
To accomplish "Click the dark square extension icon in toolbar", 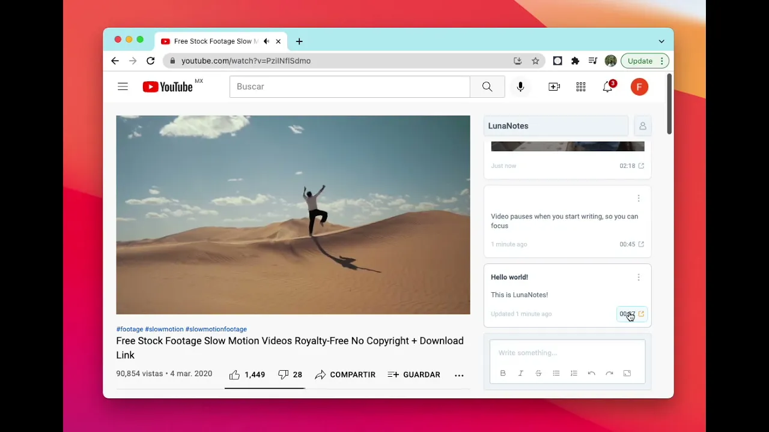I will pyautogui.click(x=558, y=61).
